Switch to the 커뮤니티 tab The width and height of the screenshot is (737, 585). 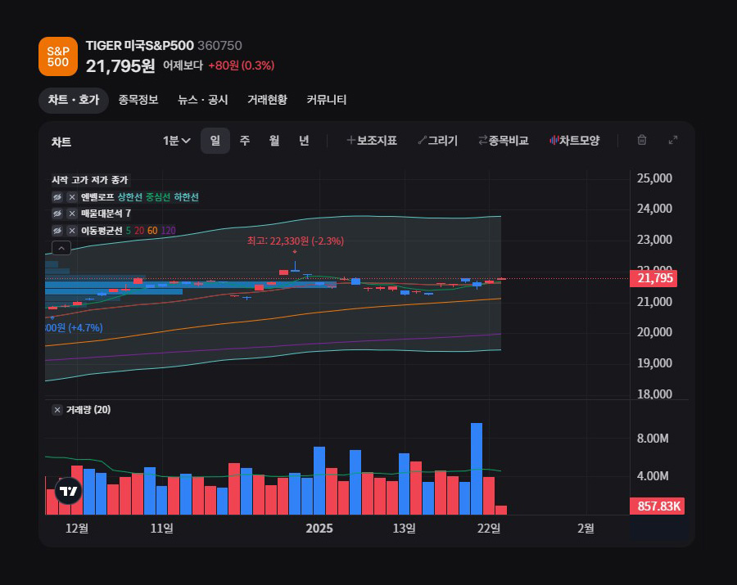point(326,100)
